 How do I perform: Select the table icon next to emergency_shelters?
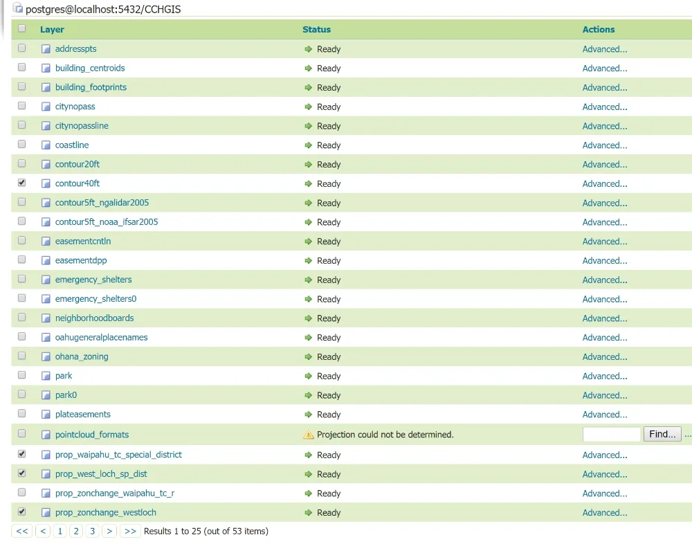46,280
